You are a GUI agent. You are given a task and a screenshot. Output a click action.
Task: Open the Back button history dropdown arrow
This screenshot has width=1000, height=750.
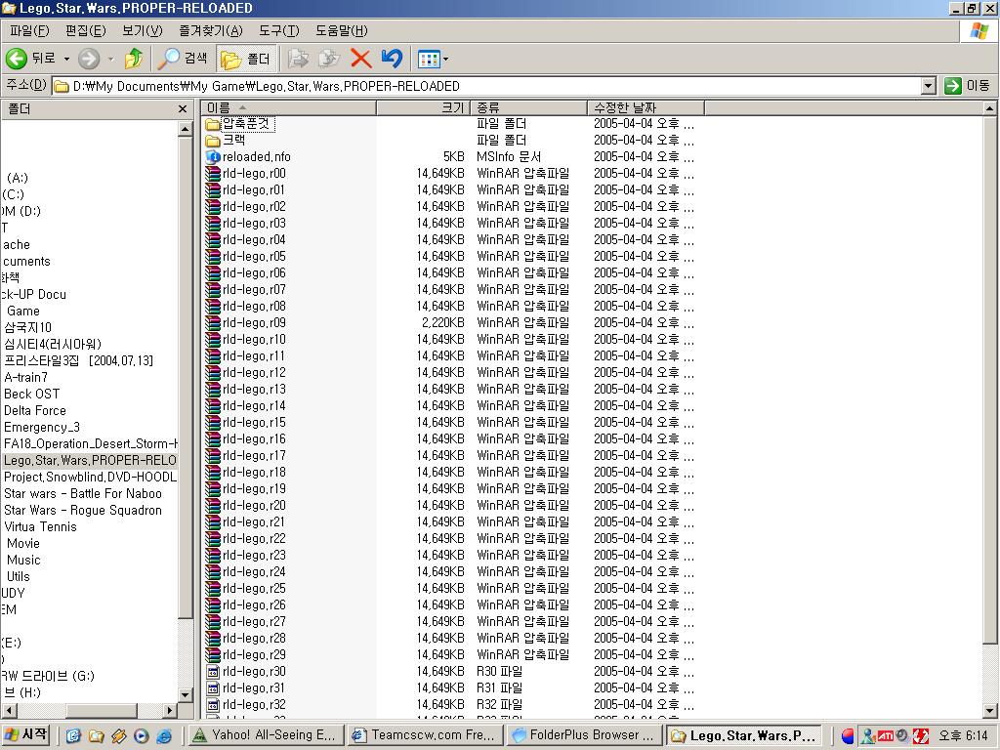click(x=66, y=59)
